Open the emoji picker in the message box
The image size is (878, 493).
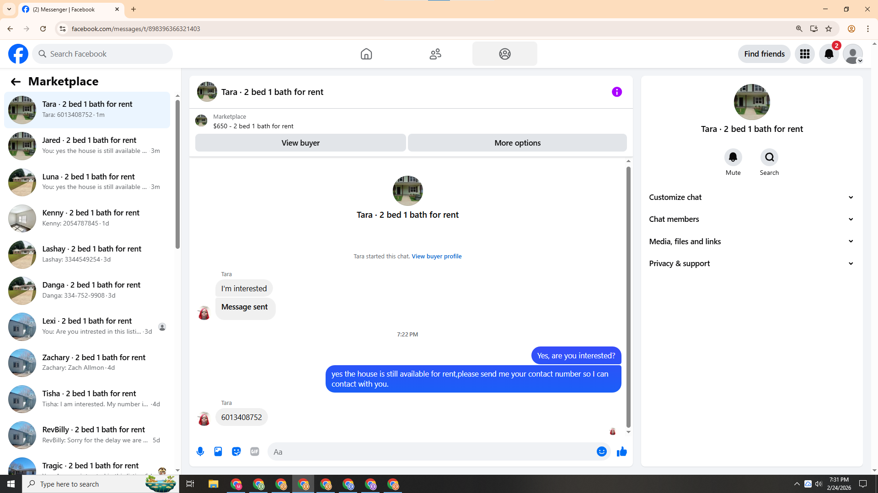(601, 451)
